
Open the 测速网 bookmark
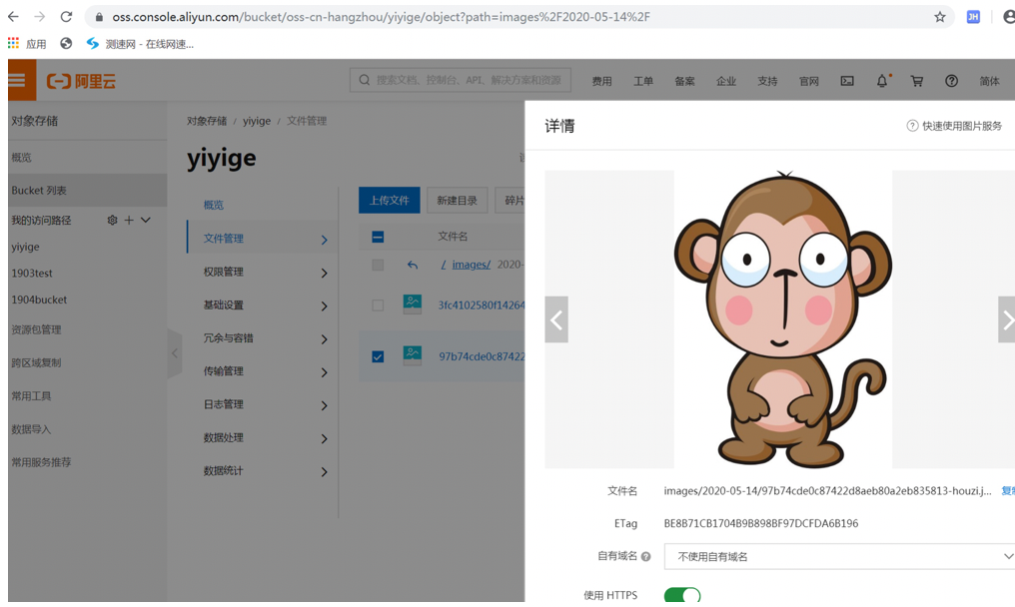point(141,43)
